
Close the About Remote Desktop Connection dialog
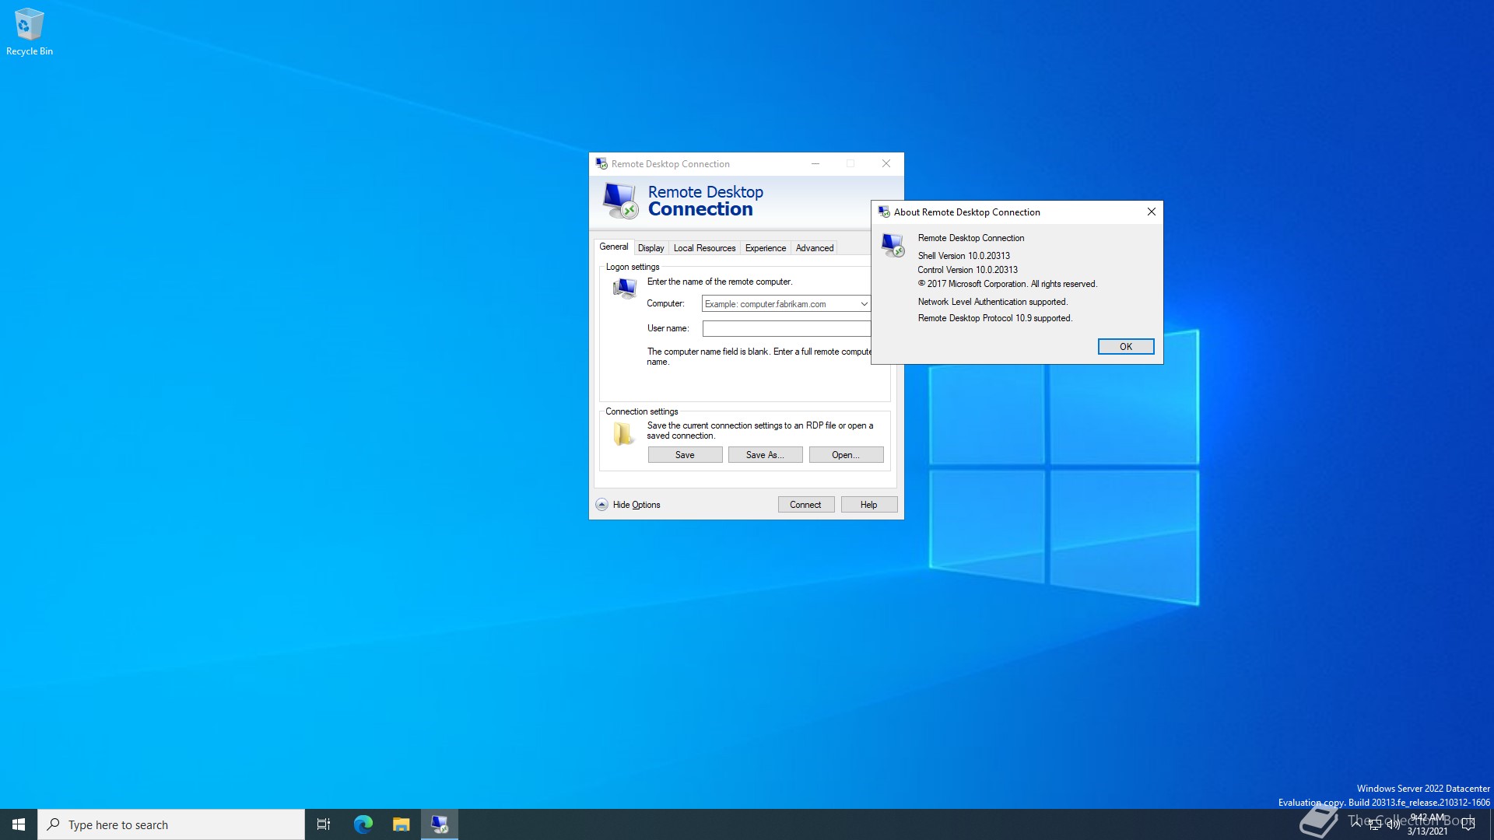tap(1151, 212)
